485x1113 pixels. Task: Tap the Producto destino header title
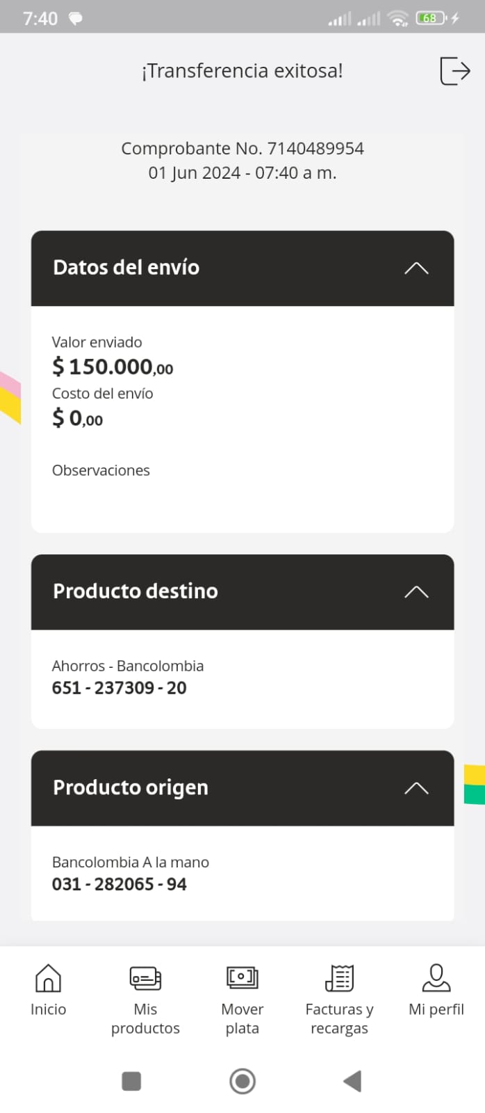pos(135,591)
